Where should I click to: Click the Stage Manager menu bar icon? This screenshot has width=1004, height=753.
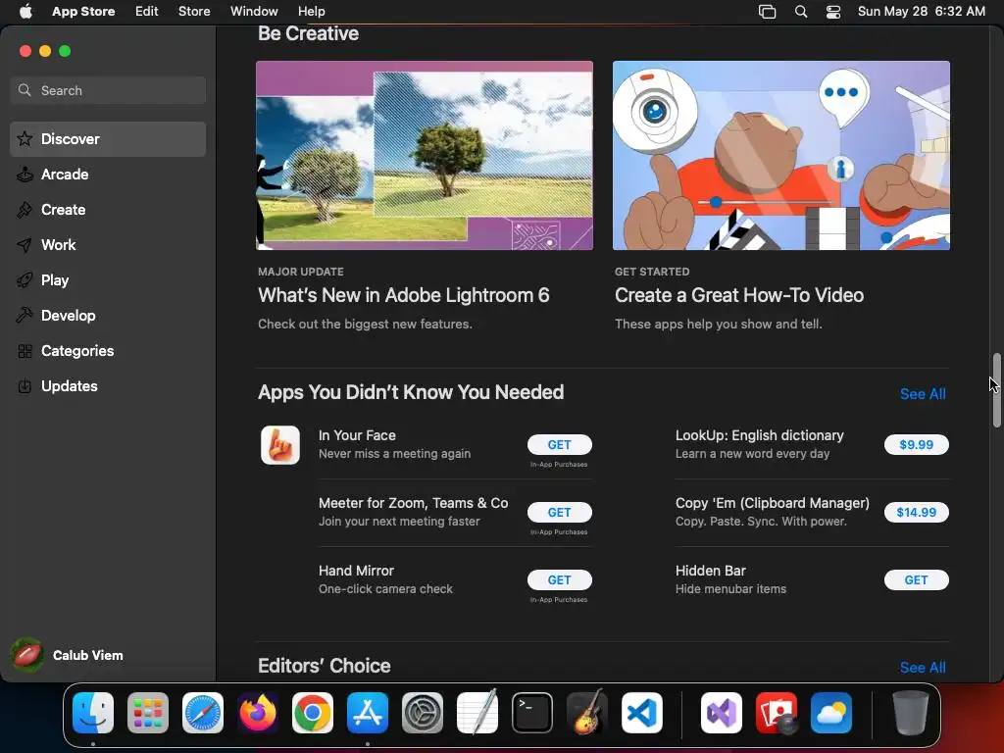[x=767, y=12]
